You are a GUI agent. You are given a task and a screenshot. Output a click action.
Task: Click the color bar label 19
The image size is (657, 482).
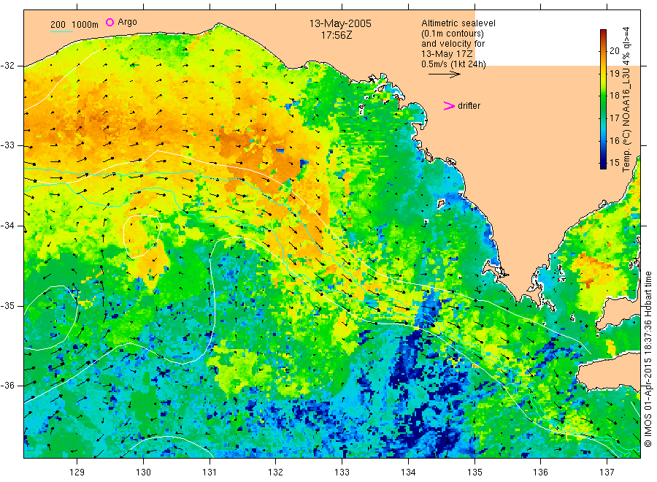point(614,73)
